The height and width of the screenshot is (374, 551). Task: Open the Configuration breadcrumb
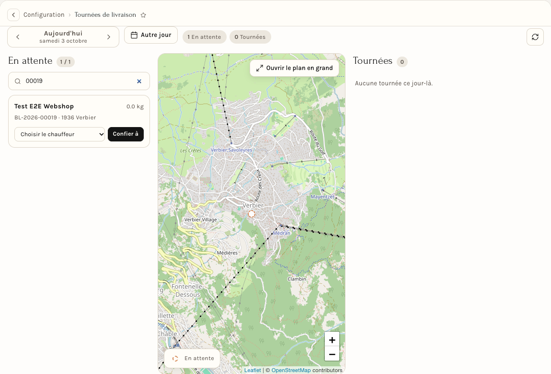click(x=44, y=15)
